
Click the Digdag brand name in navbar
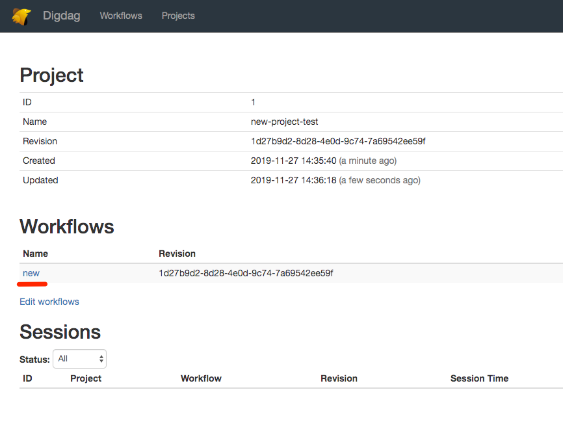coord(62,16)
